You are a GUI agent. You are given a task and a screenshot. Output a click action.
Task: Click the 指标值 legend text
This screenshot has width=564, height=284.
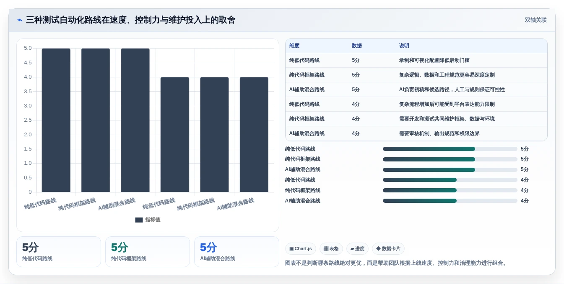[x=153, y=220]
